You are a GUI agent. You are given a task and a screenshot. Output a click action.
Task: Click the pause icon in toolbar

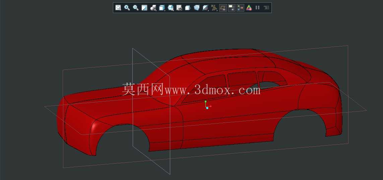pyautogui.click(x=257, y=8)
